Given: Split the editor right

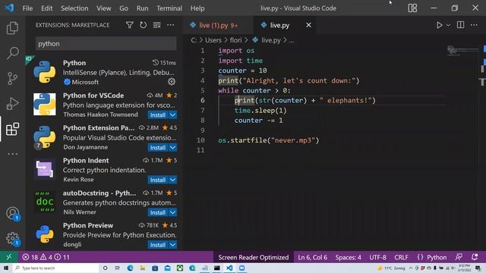Looking at the screenshot, I should [x=461, y=25].
